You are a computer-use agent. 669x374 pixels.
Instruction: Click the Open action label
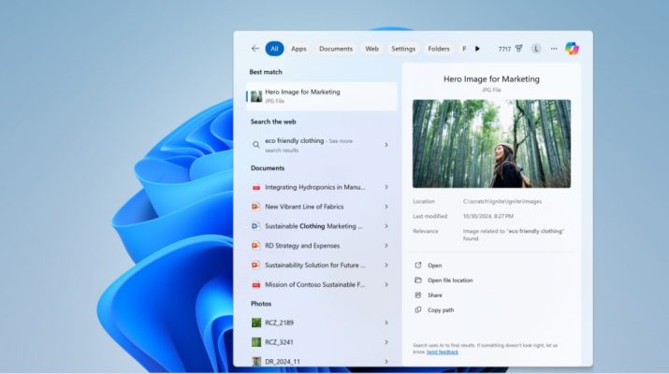(x=435, y=266)
